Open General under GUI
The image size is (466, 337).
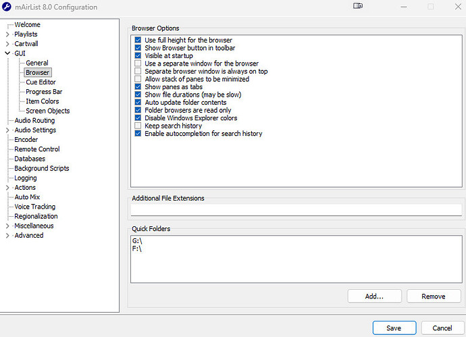37,63
